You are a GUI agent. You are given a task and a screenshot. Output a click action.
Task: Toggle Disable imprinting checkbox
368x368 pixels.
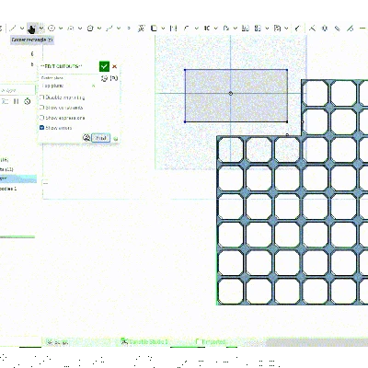tap(42, 98)
